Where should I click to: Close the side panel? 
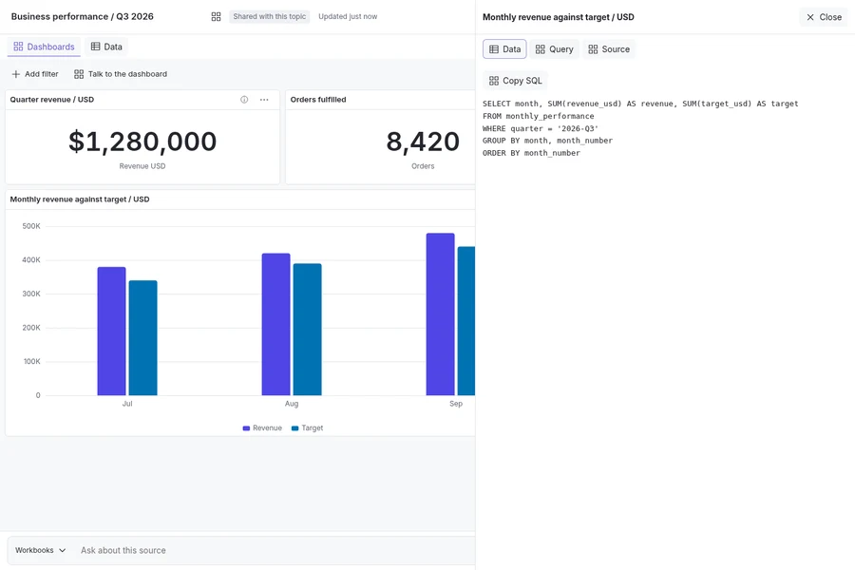pos(824,17)
